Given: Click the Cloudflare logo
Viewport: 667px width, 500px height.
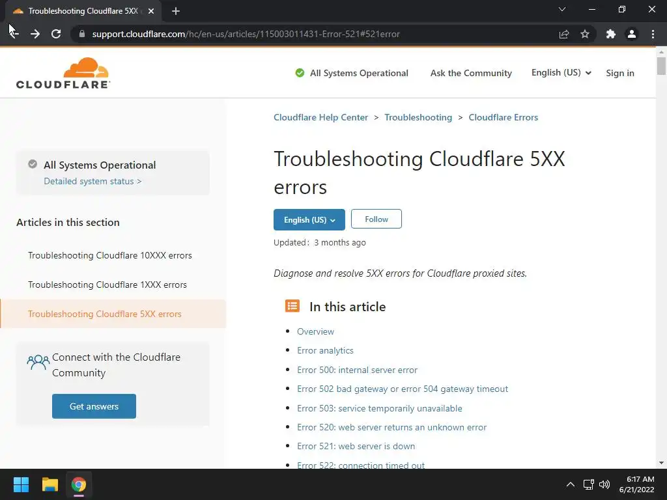Looking at the screenshot, I should (63, 73).
